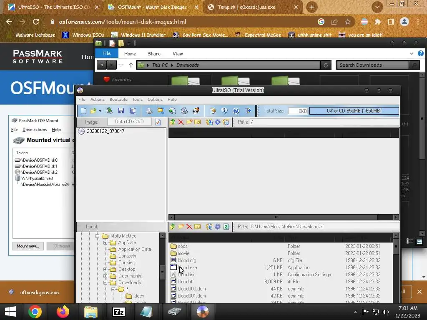Open 7-Zip from the taskbar
The image size is (427, 320).
(119, 312)
